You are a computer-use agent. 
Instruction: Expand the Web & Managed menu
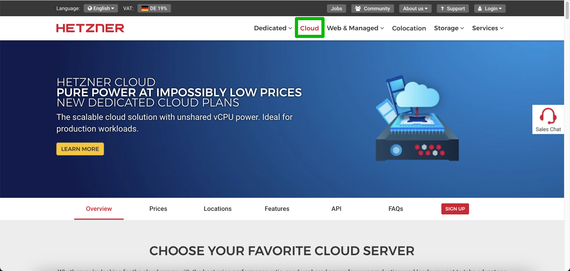355,28
